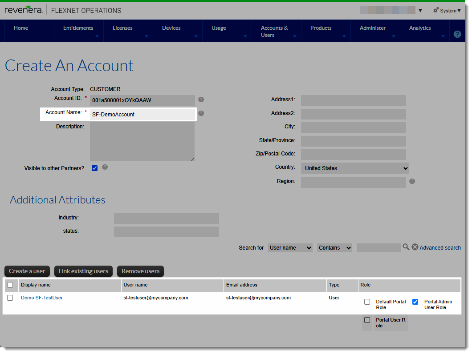The width and height of the screenshot is (472, 354).
Task: Open the Demo SF-TestUser link
Action: 42,298
